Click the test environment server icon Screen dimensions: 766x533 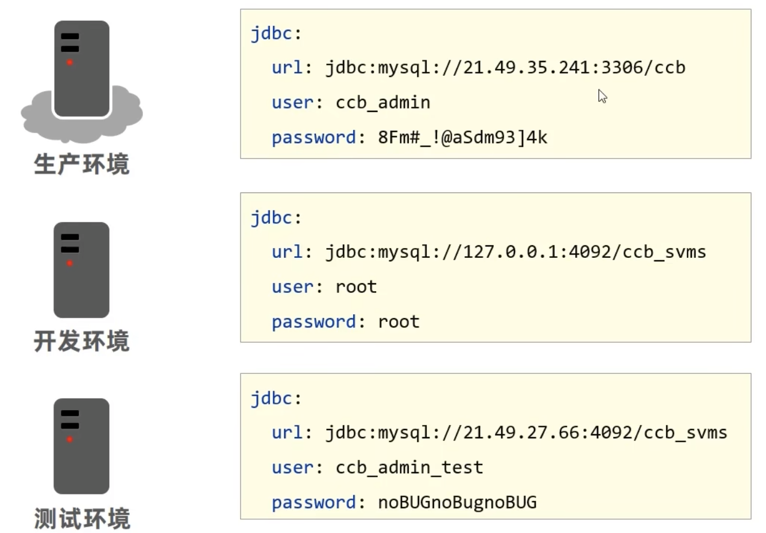pos(82,446)
